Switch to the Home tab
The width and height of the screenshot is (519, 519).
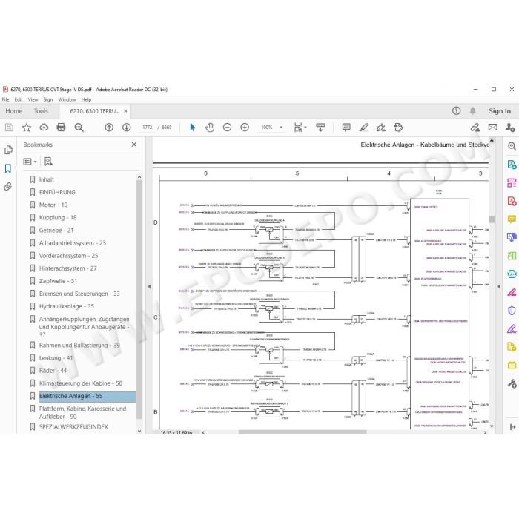point(14,111)
